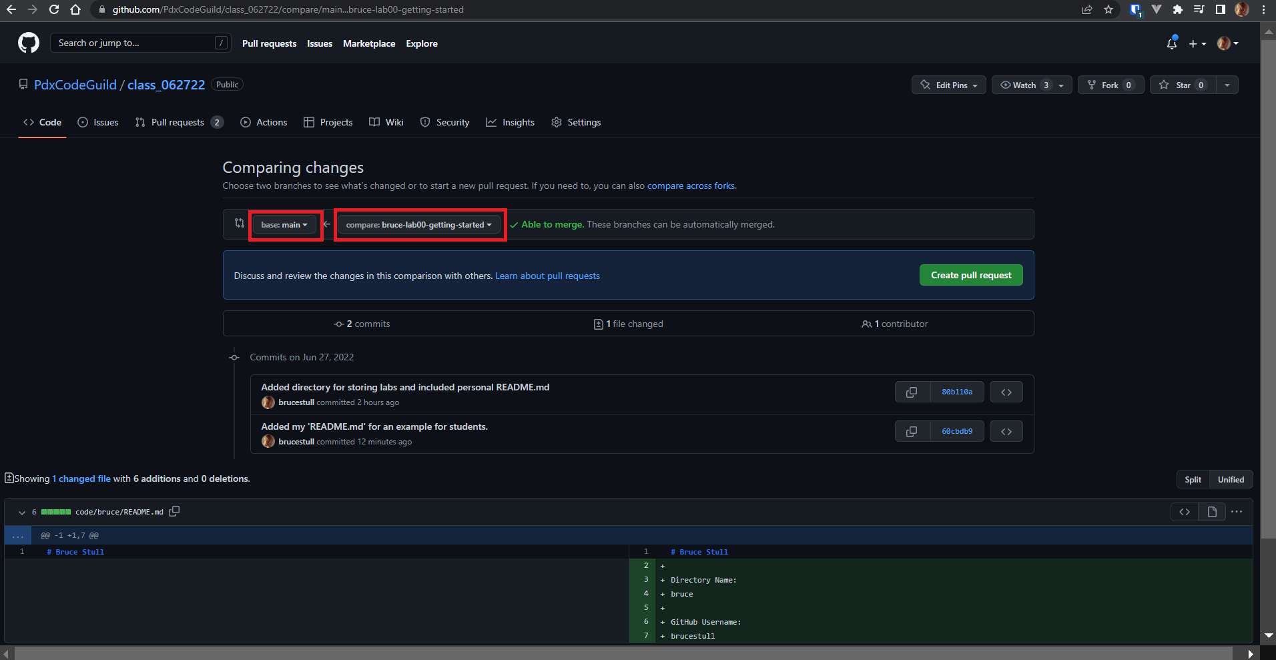Fork the repository
Image resolution: width=1276 pixels, height=660 pixels.
coord(1110,85)
